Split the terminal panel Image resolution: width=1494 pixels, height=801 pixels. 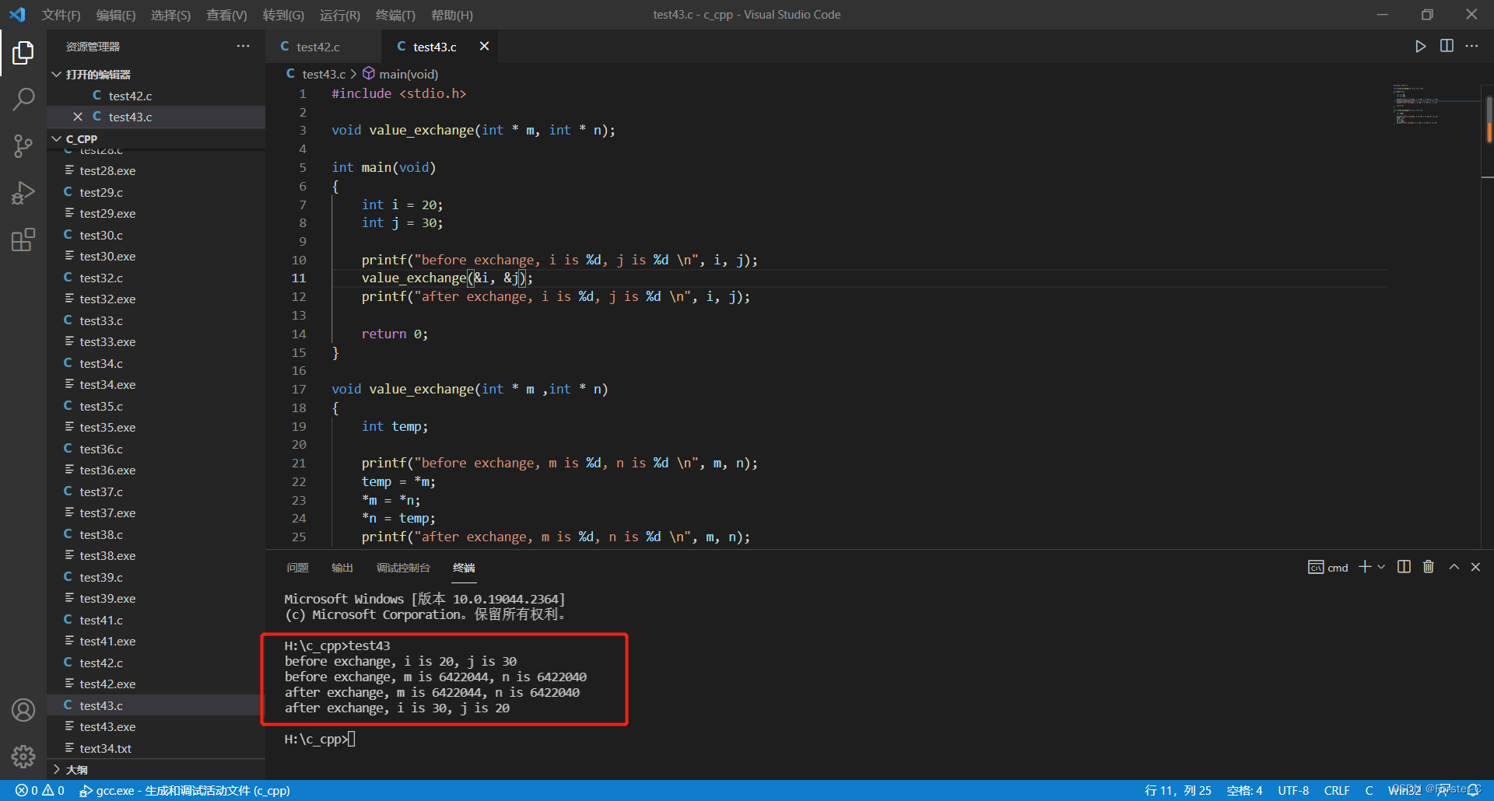pyautogui.click(x=1404, y=567)
